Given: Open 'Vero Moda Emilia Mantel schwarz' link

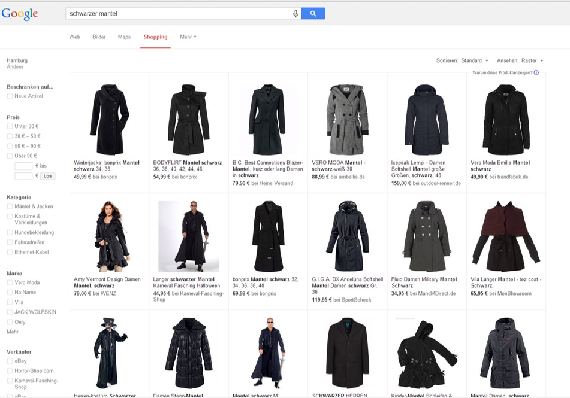Looking at the screenshot, I should [x=500, y=166].
